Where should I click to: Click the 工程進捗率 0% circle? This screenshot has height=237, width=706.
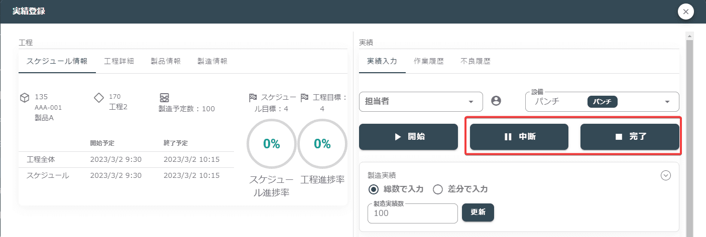[x=322, y=144]
